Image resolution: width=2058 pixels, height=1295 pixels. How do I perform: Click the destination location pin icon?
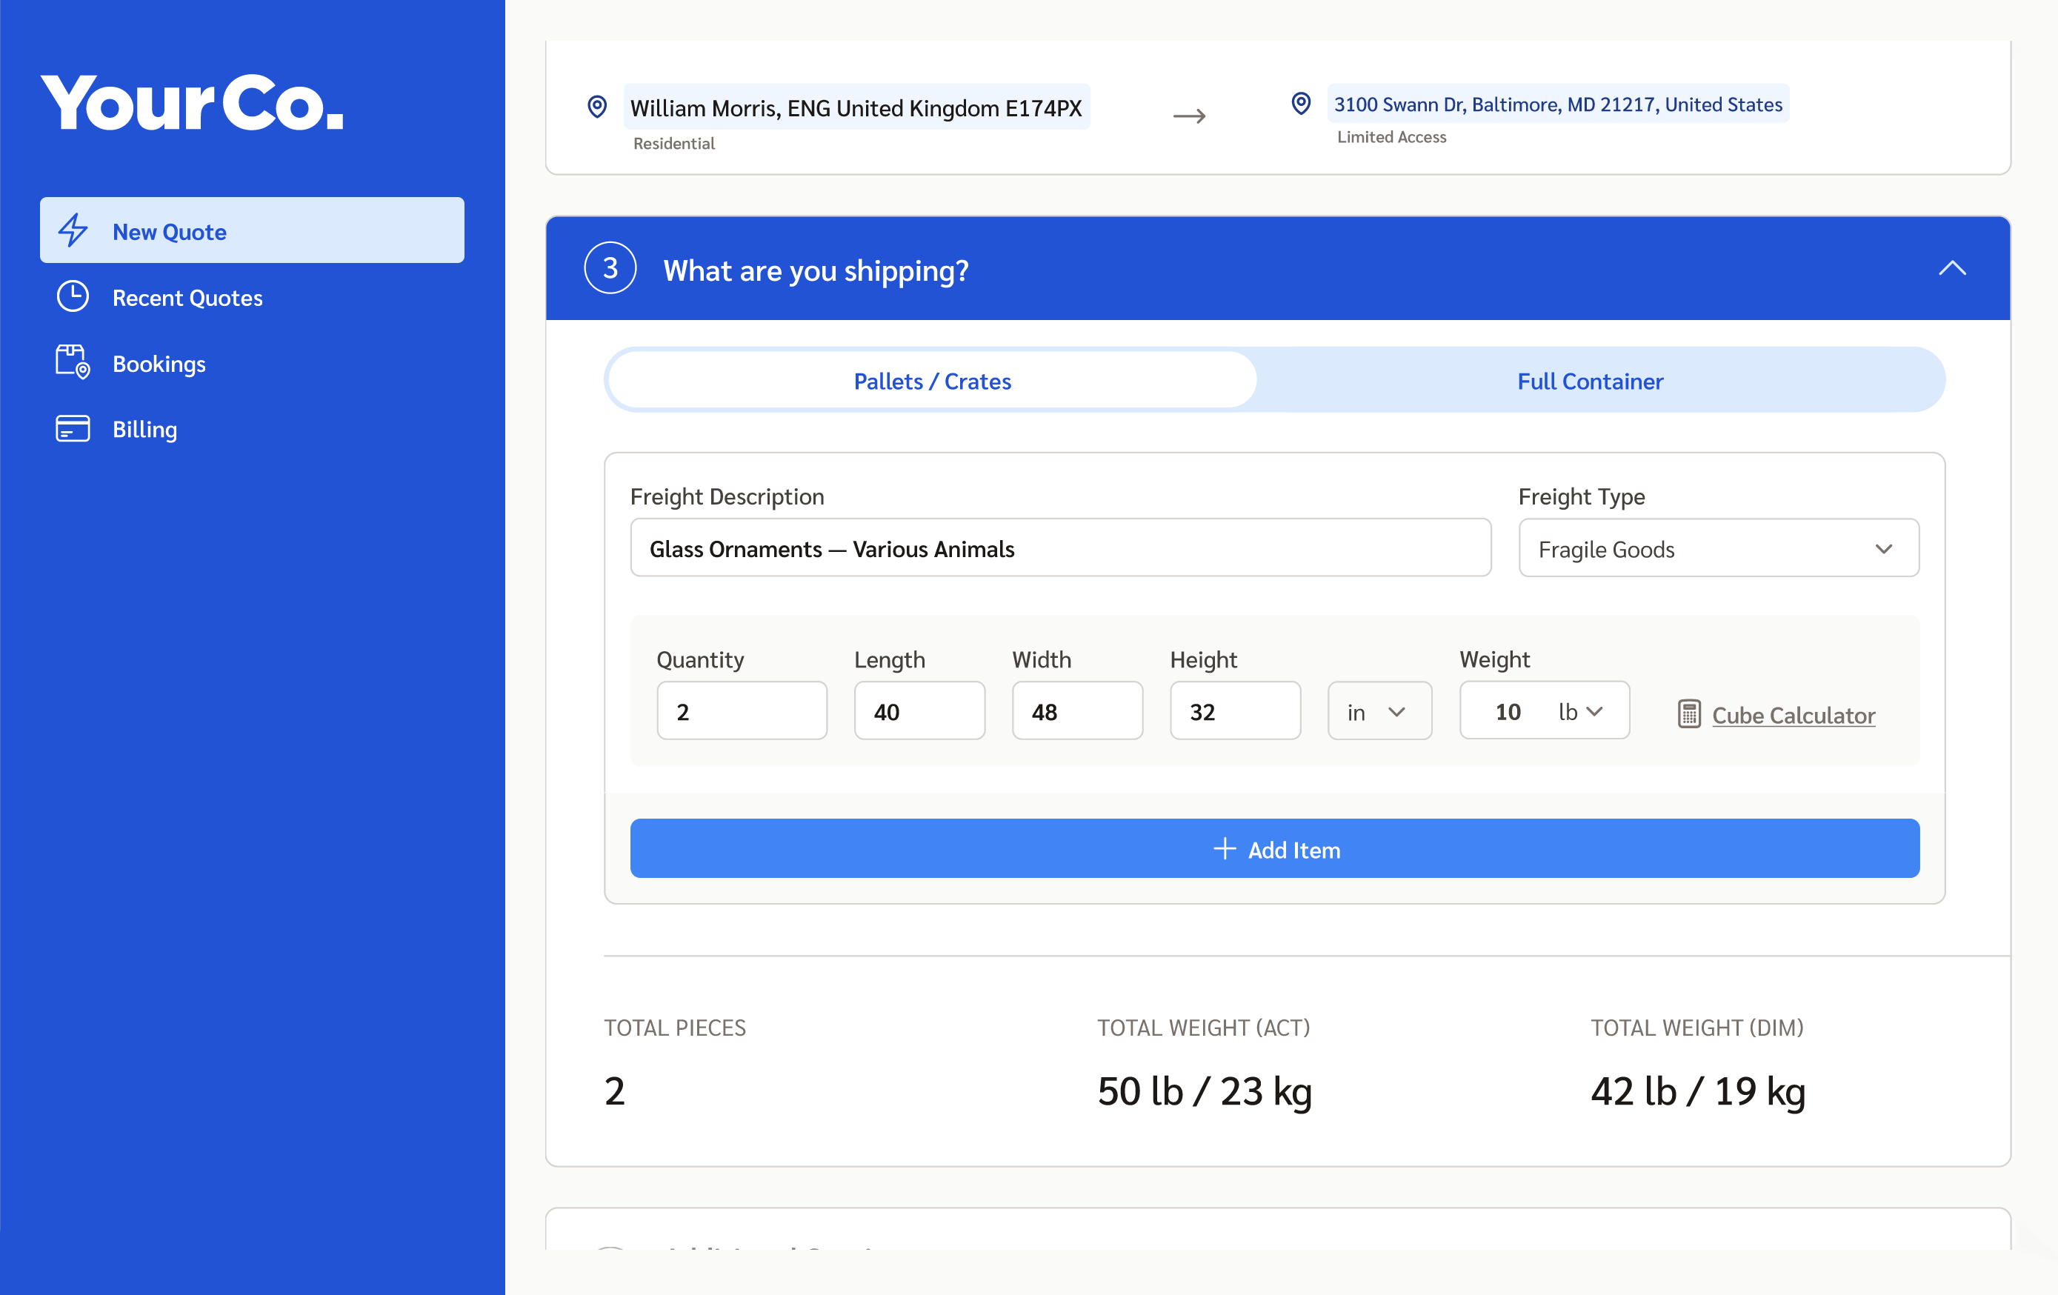pos(1301,104)
